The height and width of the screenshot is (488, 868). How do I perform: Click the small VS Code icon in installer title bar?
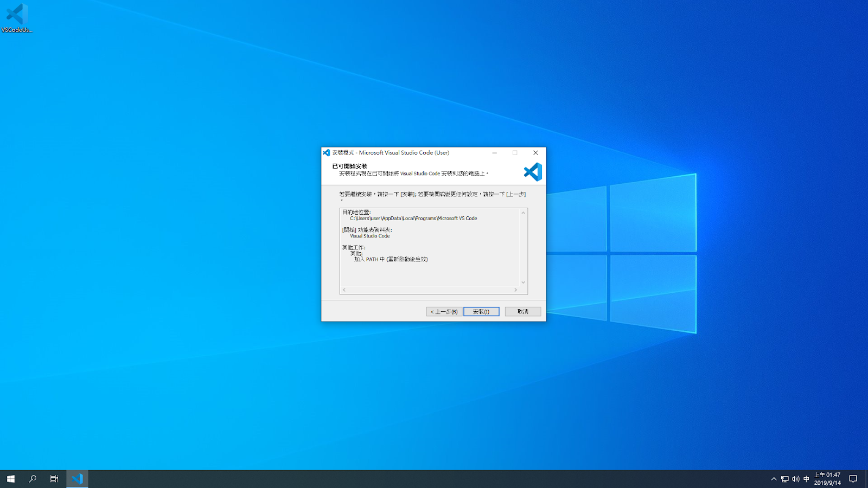[x=326, y=153]
